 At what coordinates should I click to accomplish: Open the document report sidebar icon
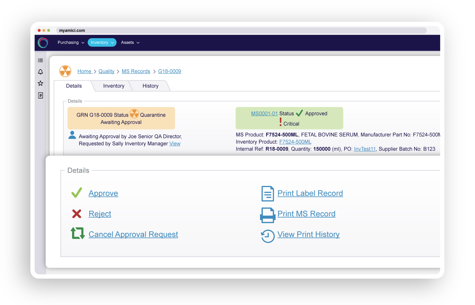coord(40,95)
